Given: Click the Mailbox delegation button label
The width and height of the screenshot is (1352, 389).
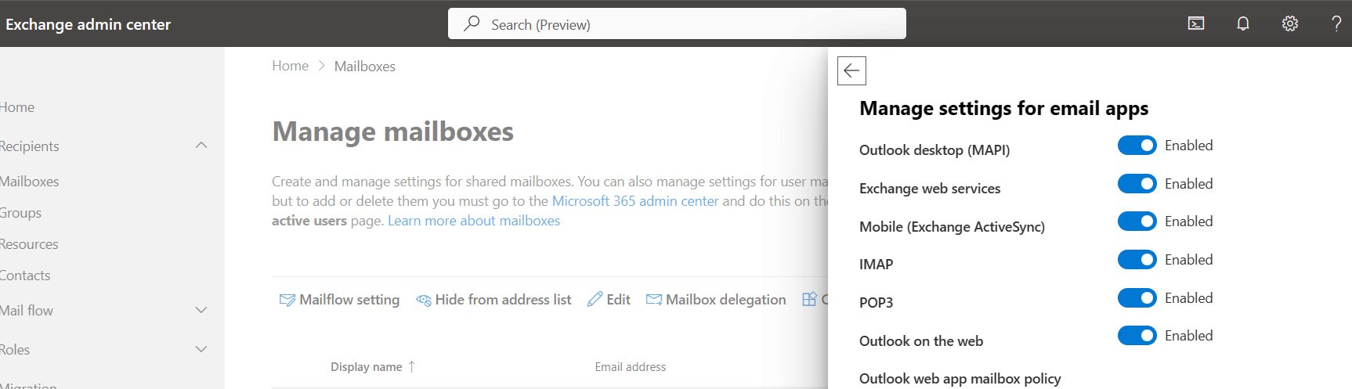Looking at the screenshot, I should tap(726, 300).
